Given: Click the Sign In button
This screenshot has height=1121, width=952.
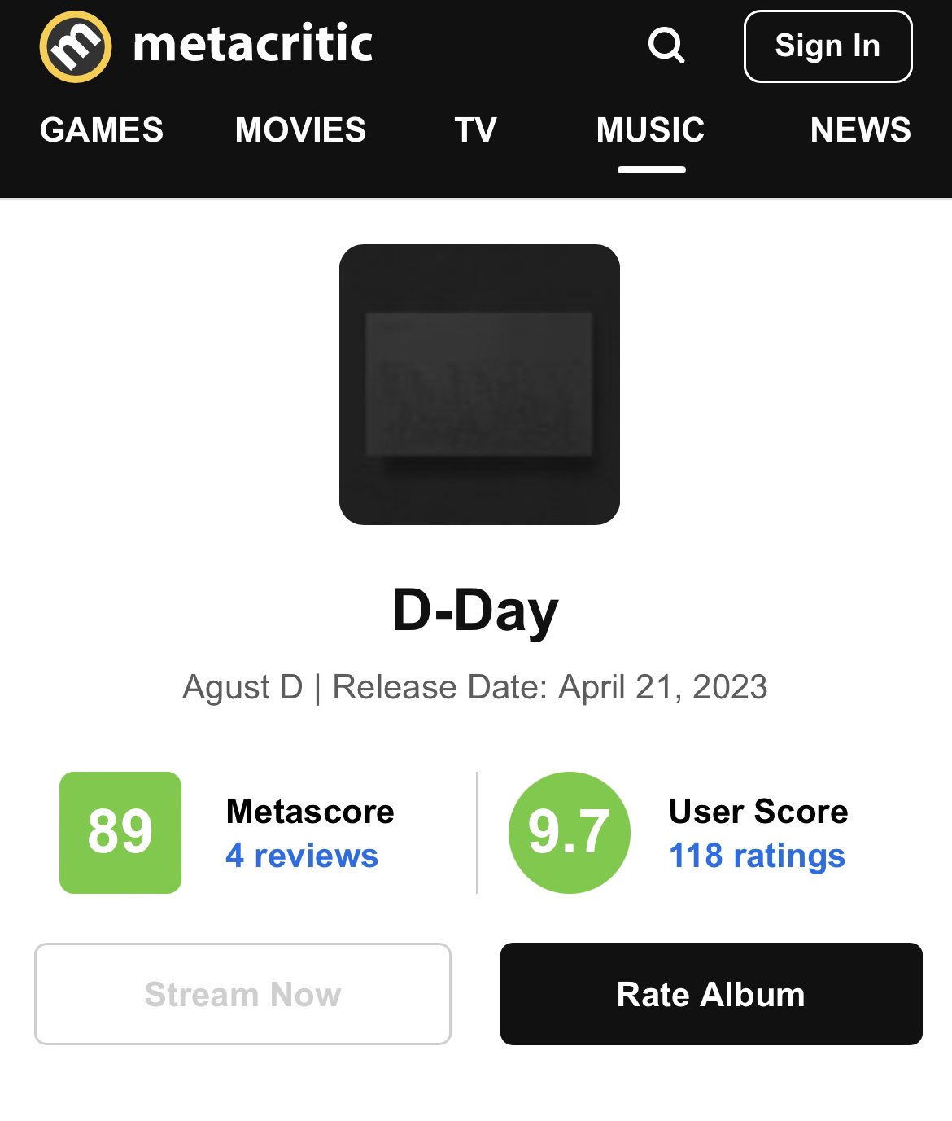Looking at the screenshot, I should pyautogui.click(x=828, y=46).
